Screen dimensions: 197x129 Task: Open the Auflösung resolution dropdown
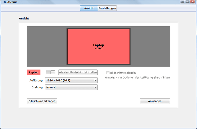click(x=71, y=80)
